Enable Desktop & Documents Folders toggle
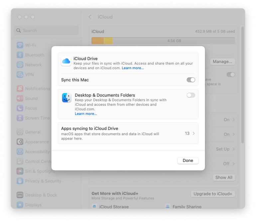This screenshot has width=256, height=222. click(191, 95)
